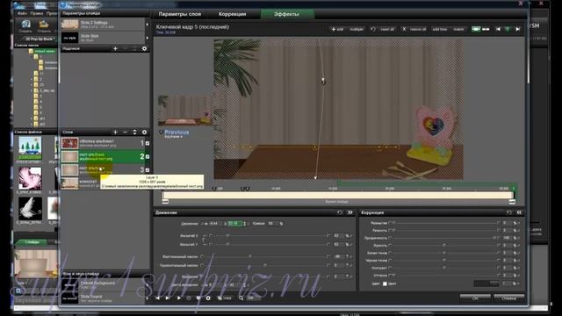This screenshot has width=562, height=316.
Task: Click the green keyframe marker icon in toolbar
Action: [x=508, y=29]
